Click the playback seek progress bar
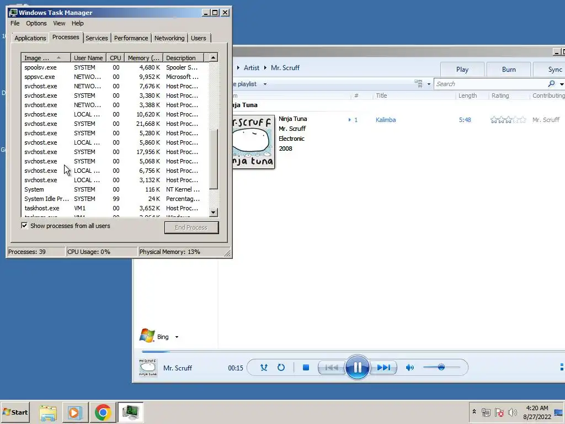The width and height of the screenshot is (565, 424). [353, 351]
